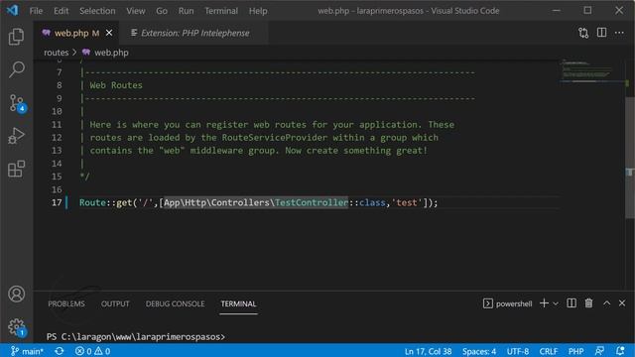Click the feedback icon in status bar
Screen dimensions: 635x357
pos(599,351)
